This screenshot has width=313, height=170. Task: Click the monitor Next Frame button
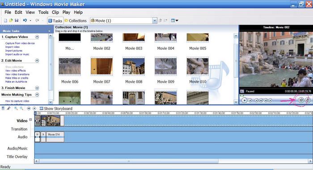[x=266, y=100]
